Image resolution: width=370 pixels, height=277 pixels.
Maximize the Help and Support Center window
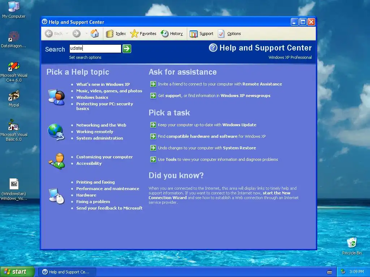pos(303,22)
